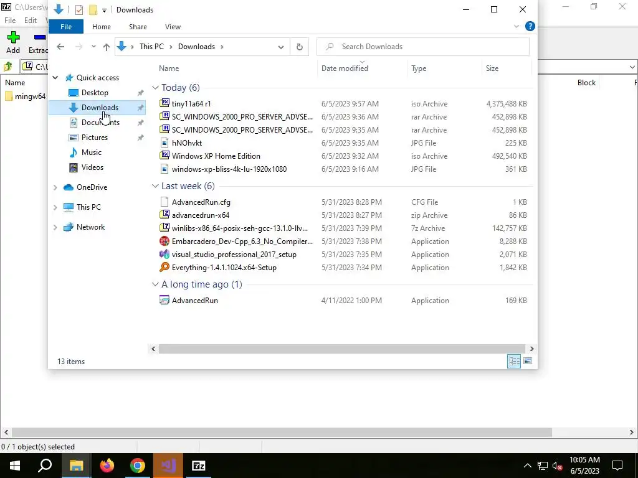Screen dimensions: 638x478
Task: Collapse the Today (6) group
Action: [155, 88]
